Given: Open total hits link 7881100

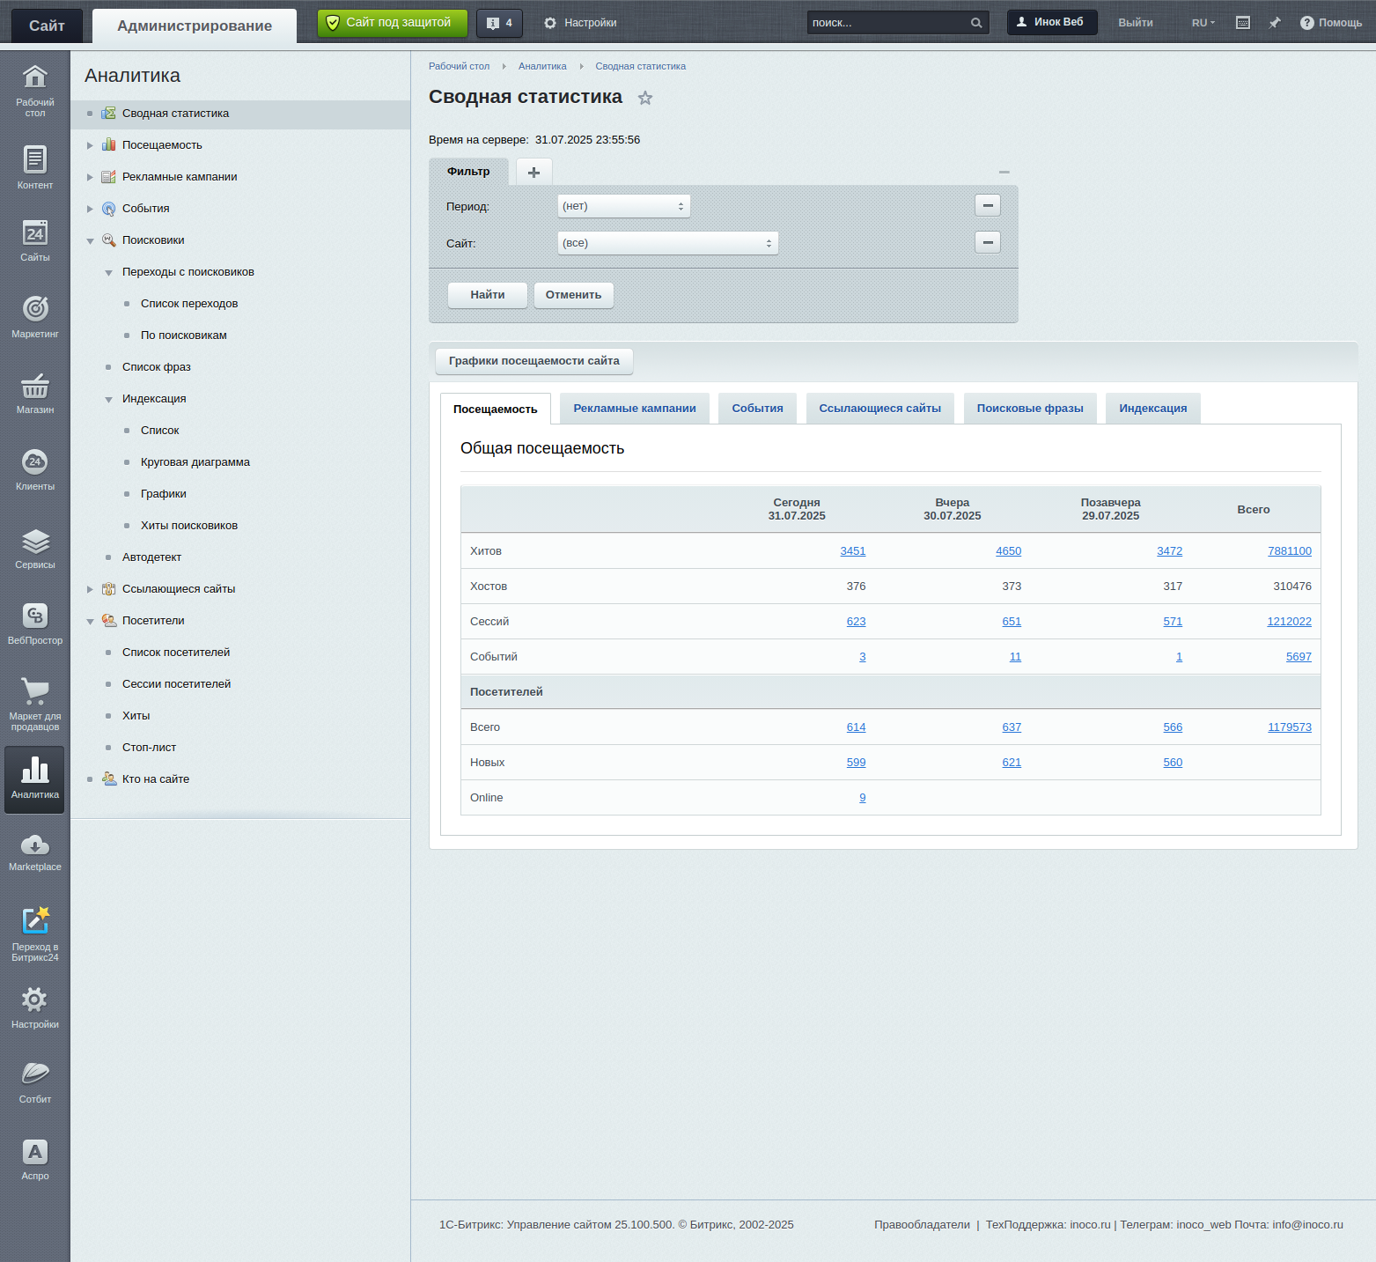Looking at the screenshot, I should (1289, 551).
